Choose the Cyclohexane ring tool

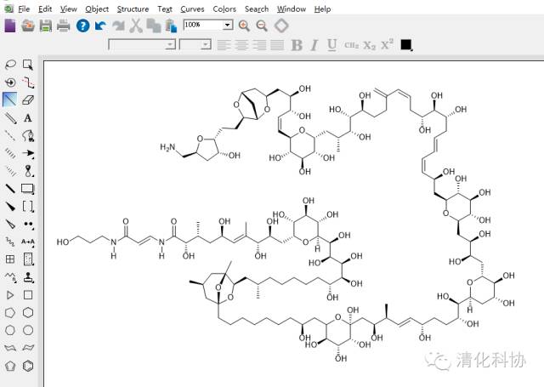point(28,312)
